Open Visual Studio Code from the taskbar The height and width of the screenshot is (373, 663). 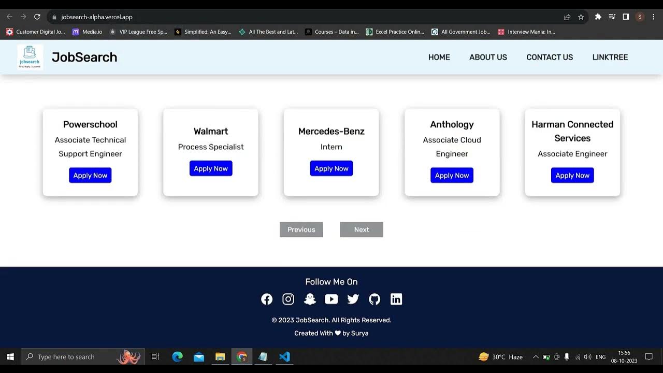point(284,357)
